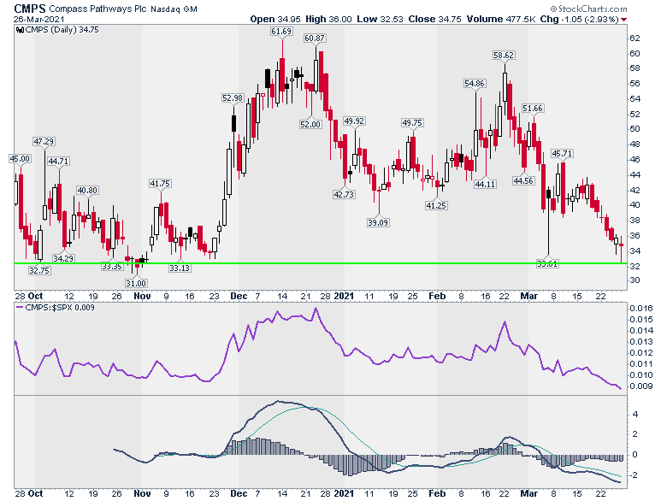Click the 52.98 price label
The width and height of the screenshot is (667, 501).
tap(233, 98)
